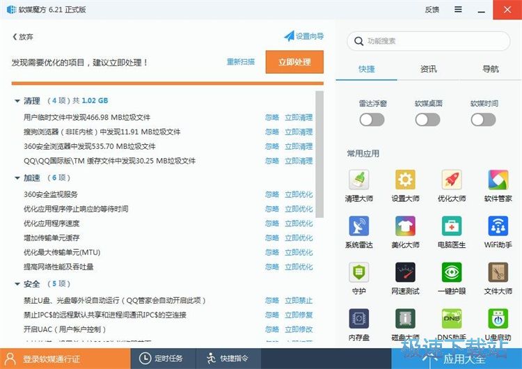Click the clock icon for 定时任务
The height and width of the screenshot is (369, 522).
(x=145, y=359)
